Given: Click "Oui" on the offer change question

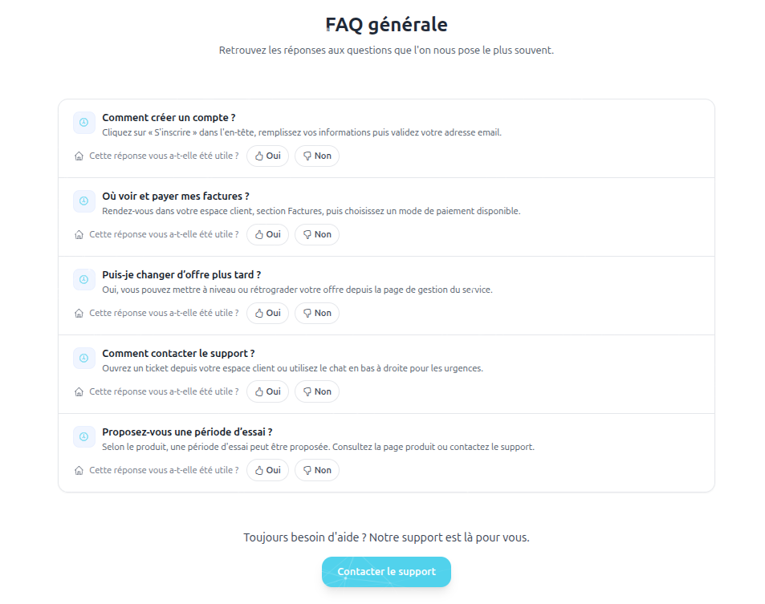Looking at the screenshot, I should [267, 313].
